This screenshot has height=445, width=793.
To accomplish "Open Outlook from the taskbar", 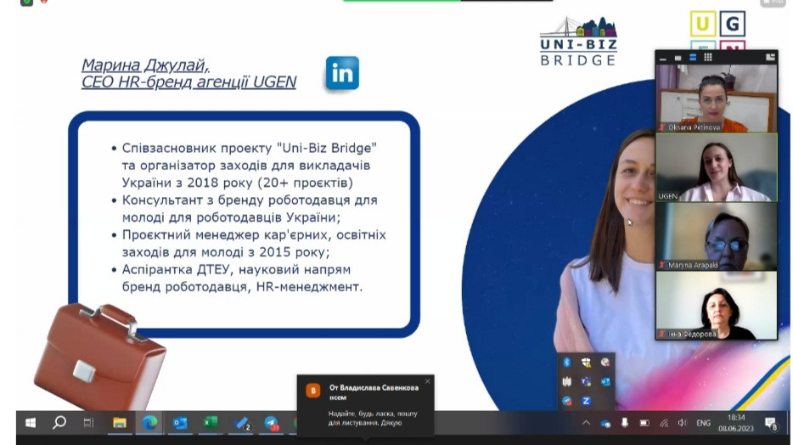I will (x=179, y=423).
